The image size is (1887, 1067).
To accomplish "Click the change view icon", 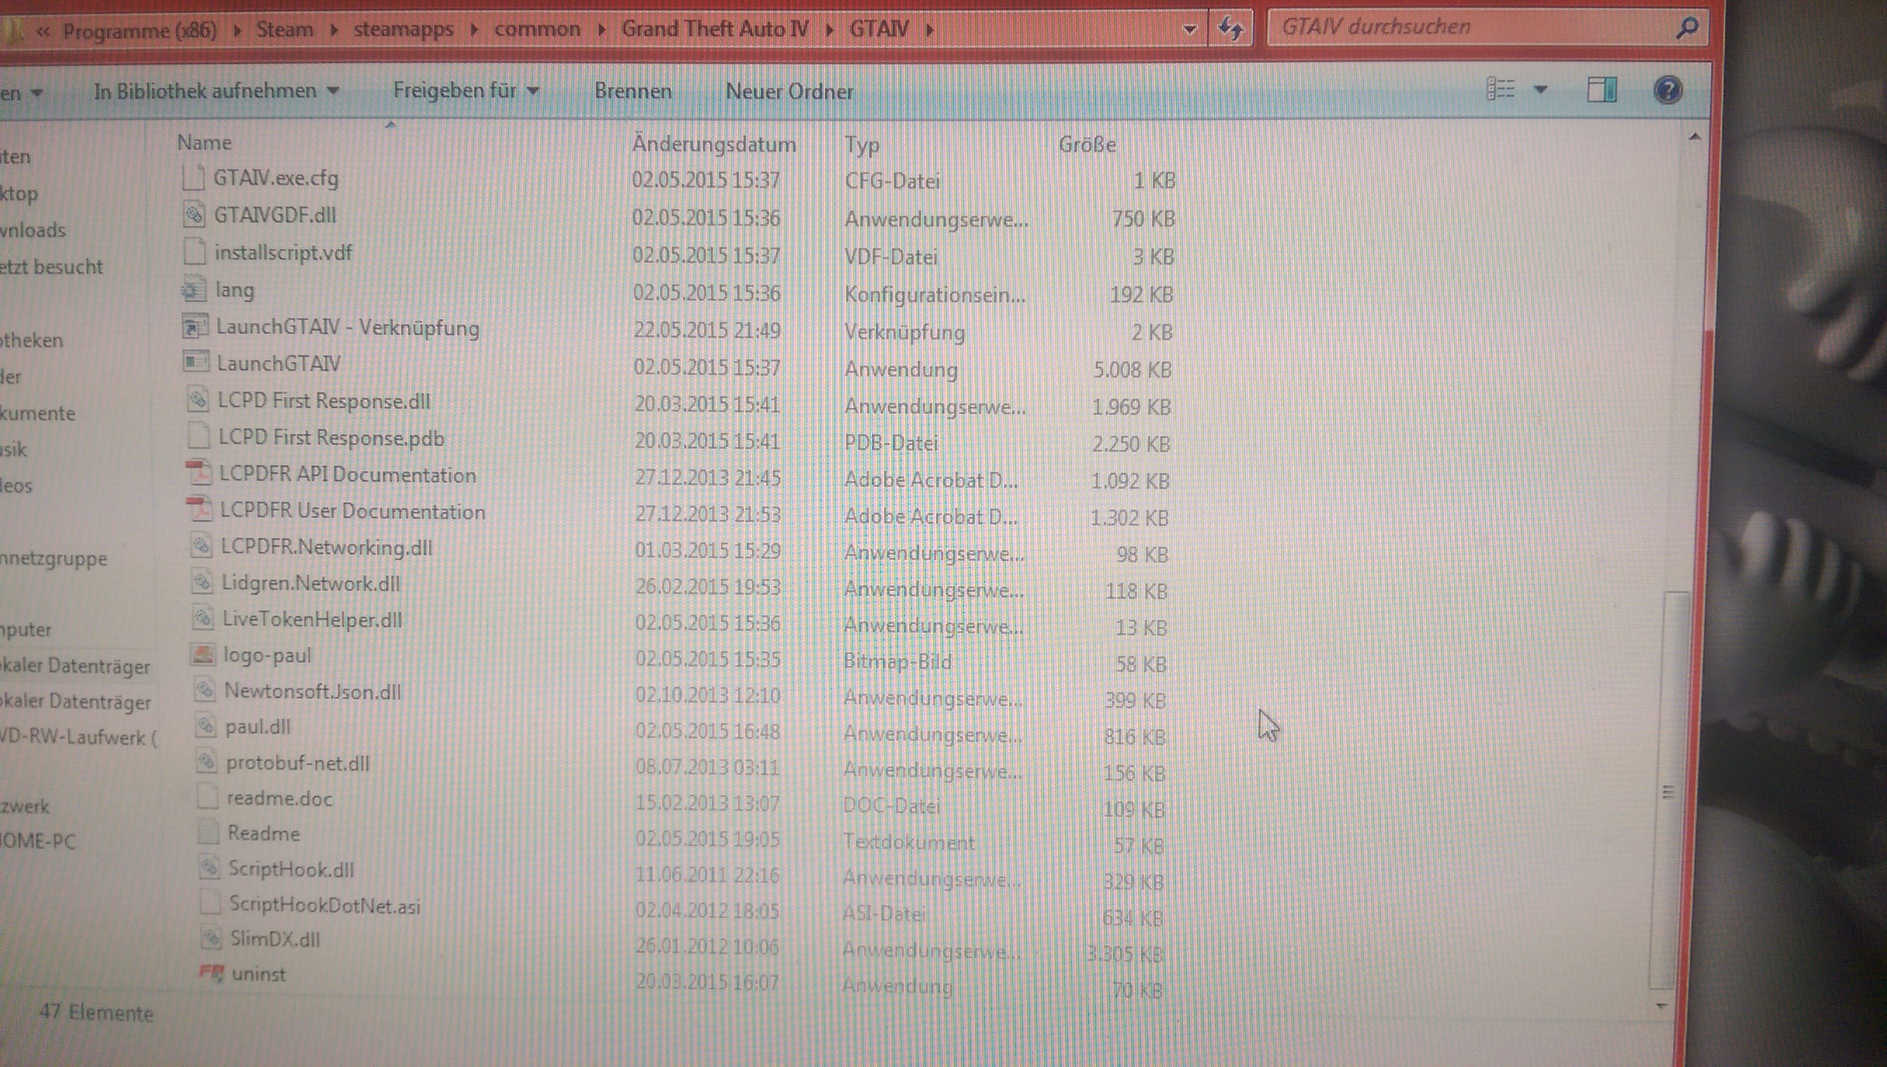I will tap(1499, 89).
